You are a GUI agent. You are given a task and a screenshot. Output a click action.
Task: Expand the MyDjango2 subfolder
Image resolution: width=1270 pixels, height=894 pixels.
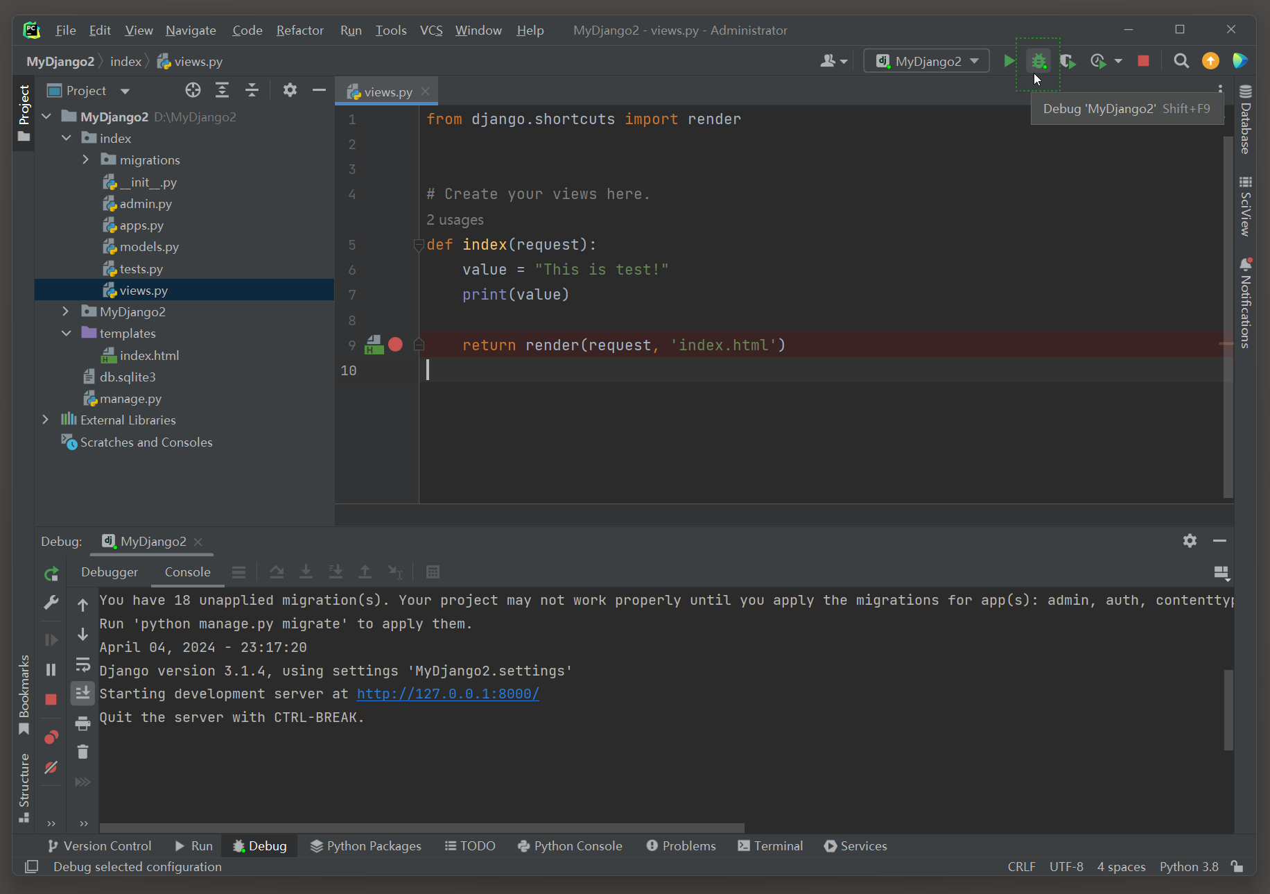point(67,311)
